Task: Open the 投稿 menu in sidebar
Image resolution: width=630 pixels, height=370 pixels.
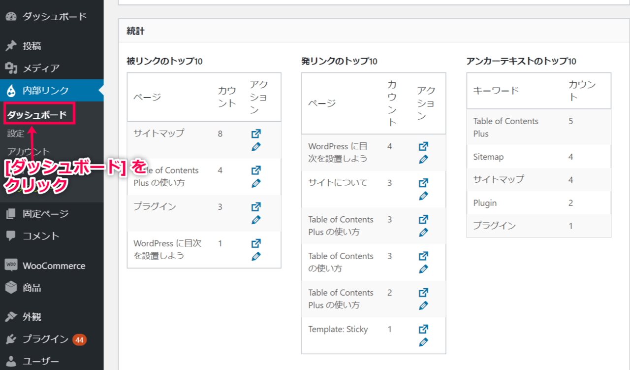Action: 31,46
